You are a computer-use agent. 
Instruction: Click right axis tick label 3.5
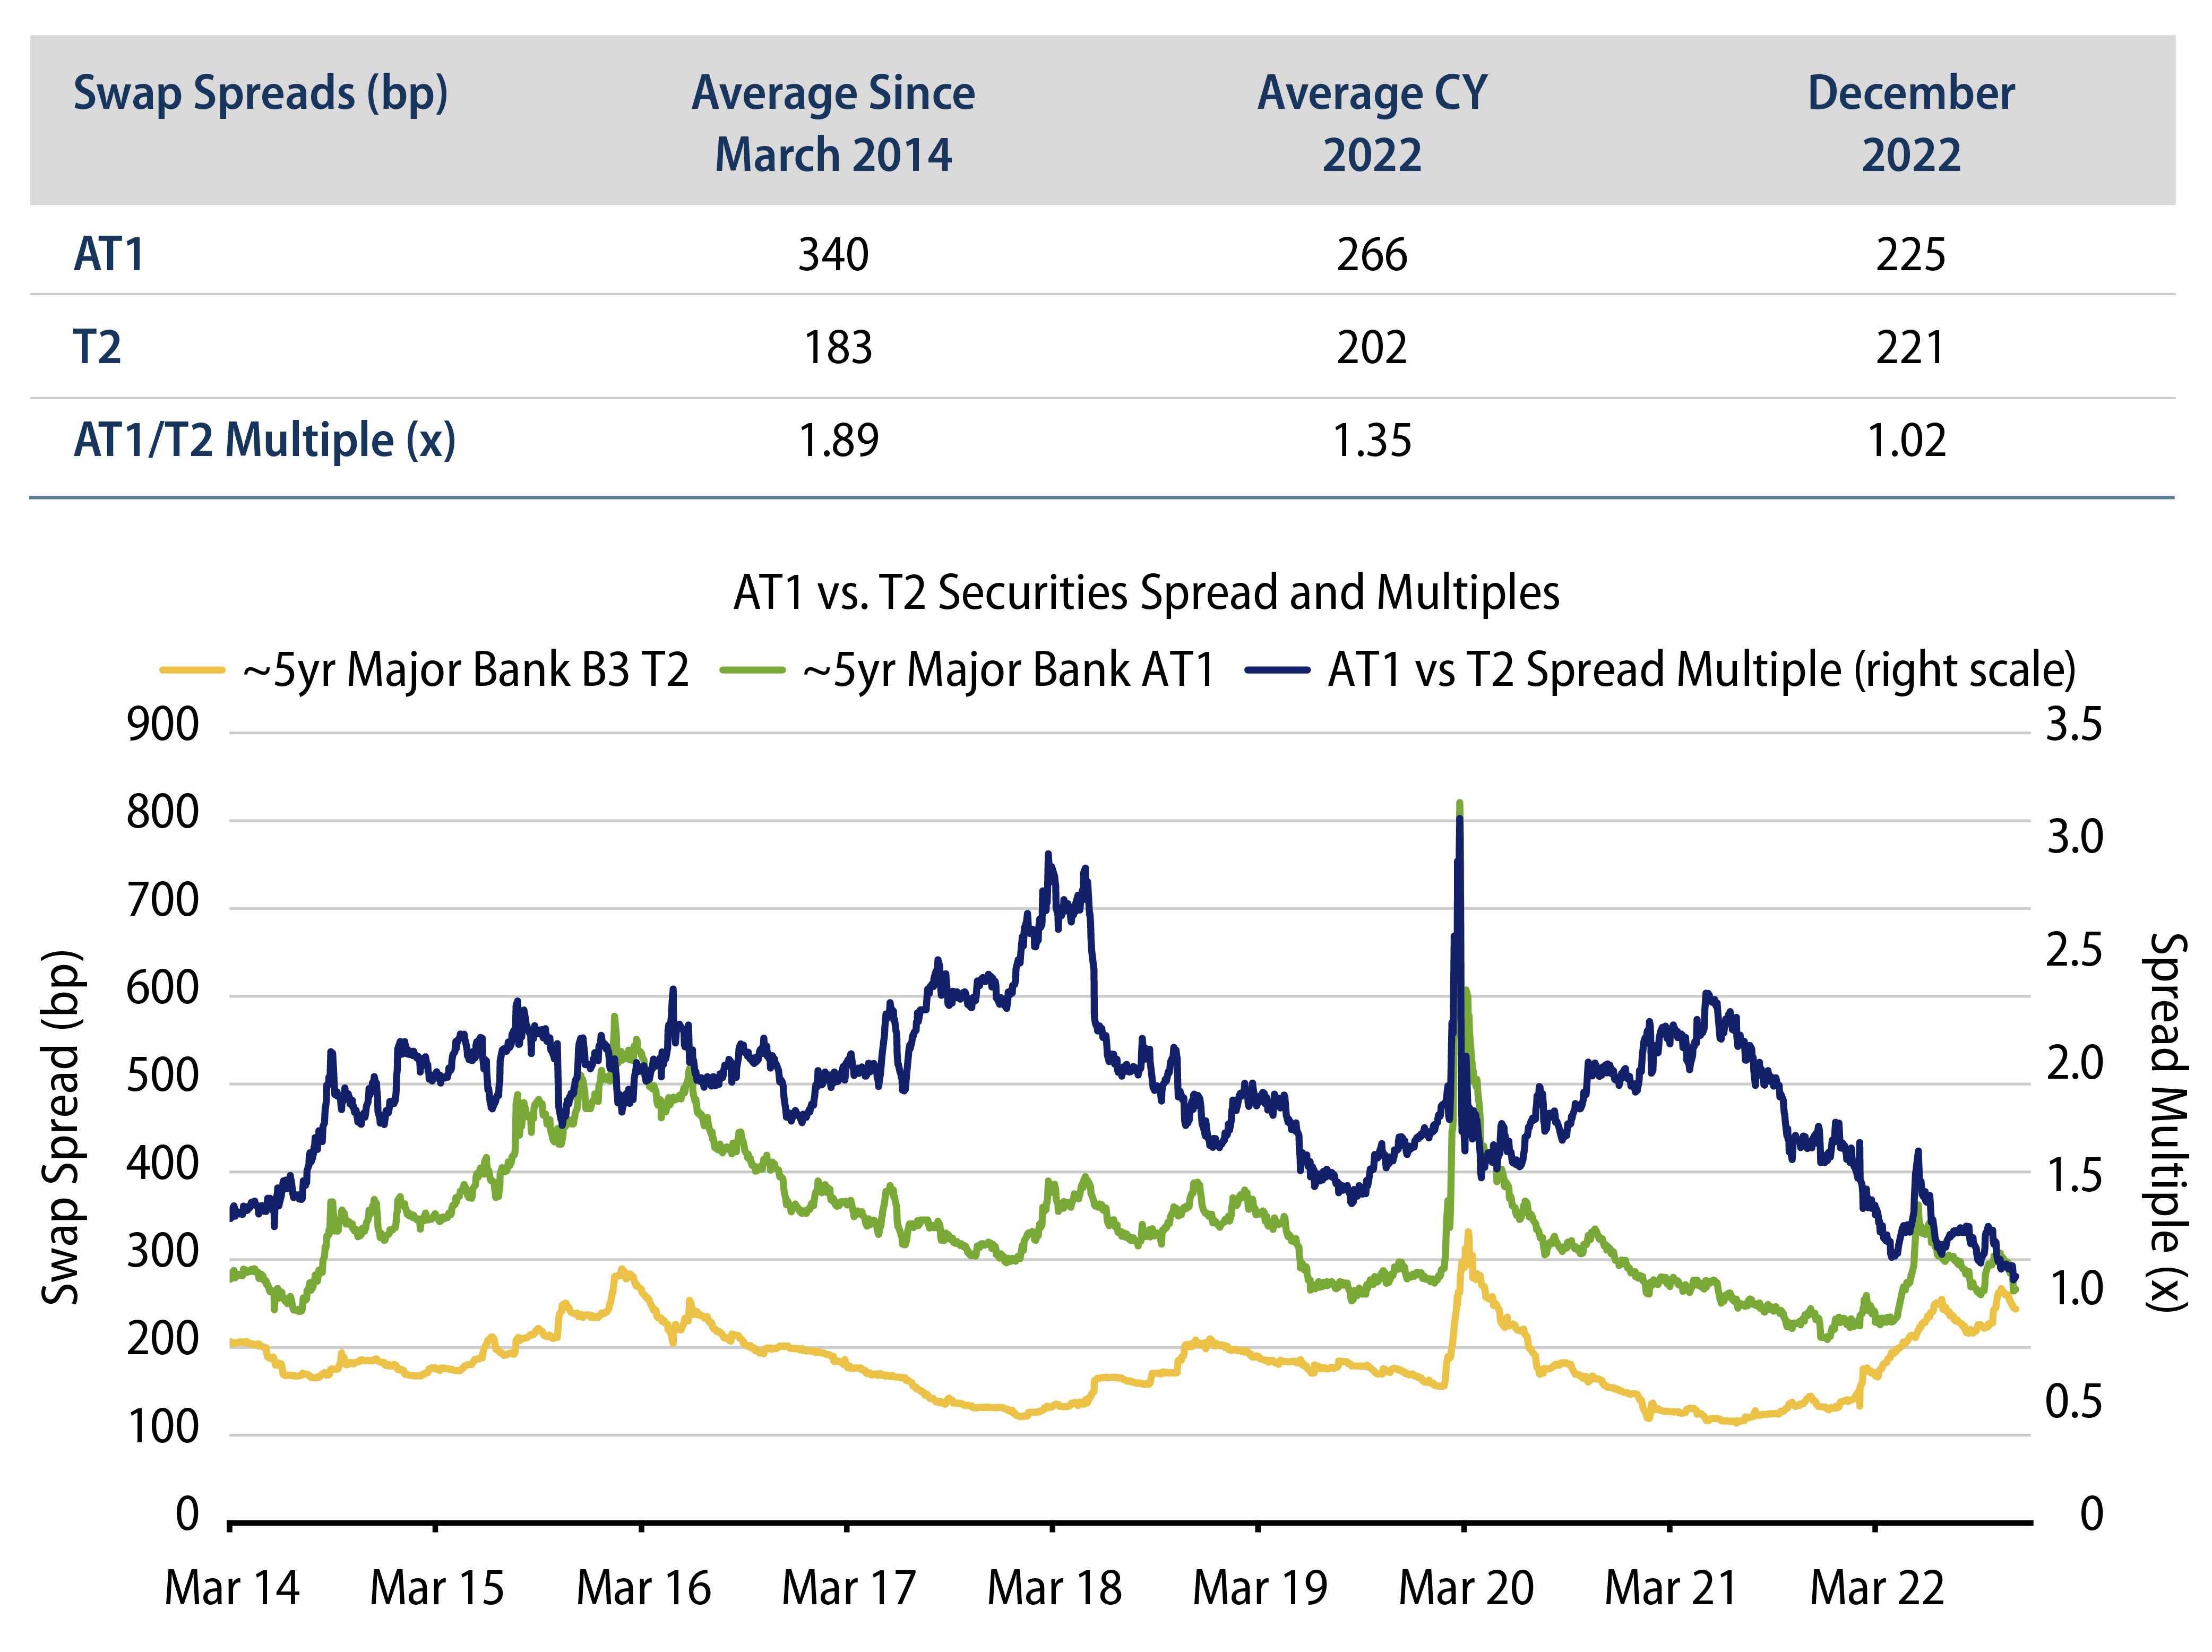pos(2074,724)
